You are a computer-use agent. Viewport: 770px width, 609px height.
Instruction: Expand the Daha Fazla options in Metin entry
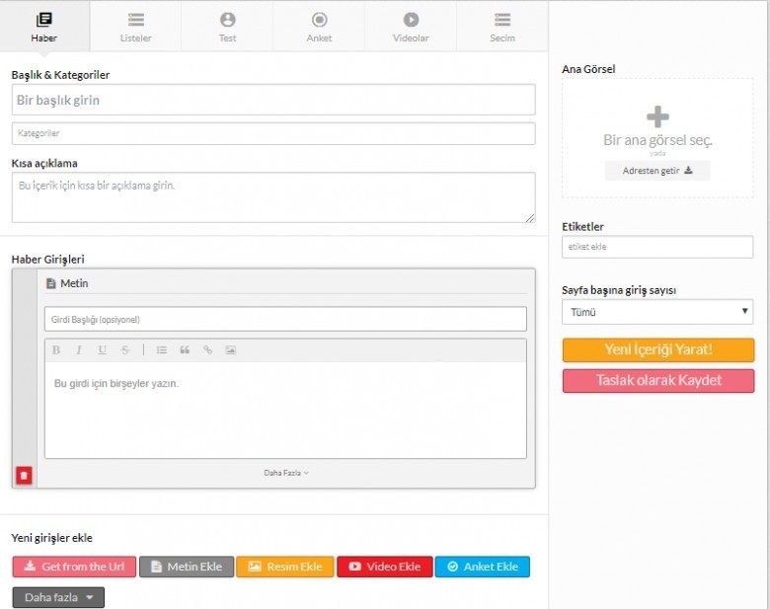pos(286,473)
